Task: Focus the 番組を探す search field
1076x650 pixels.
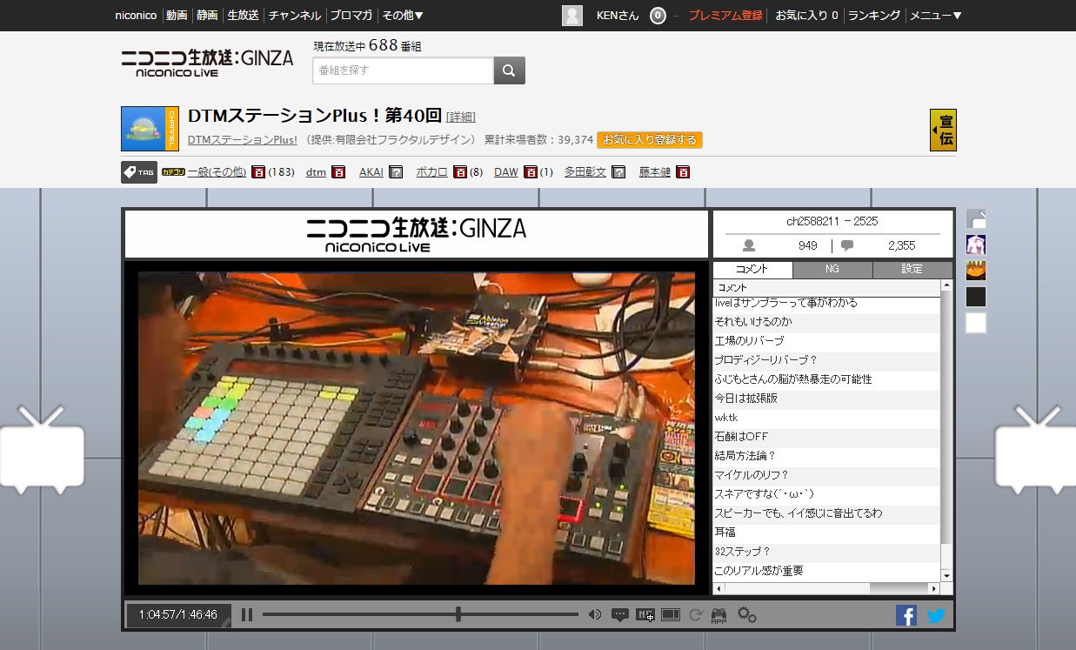Action: (404, 70)
